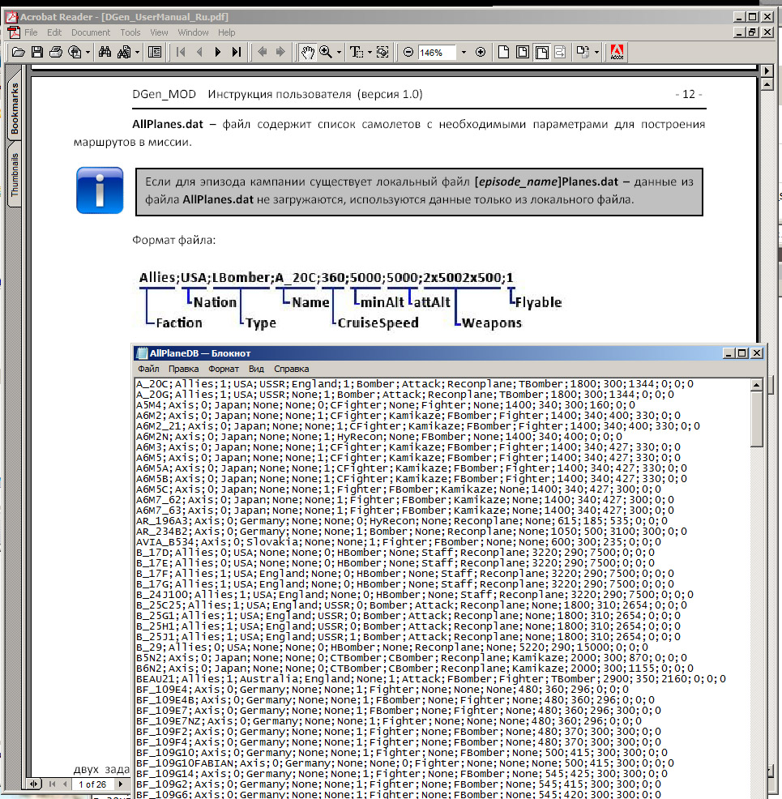
Task: Toggle navigation pane button in status bar
Action: point(33,784)
